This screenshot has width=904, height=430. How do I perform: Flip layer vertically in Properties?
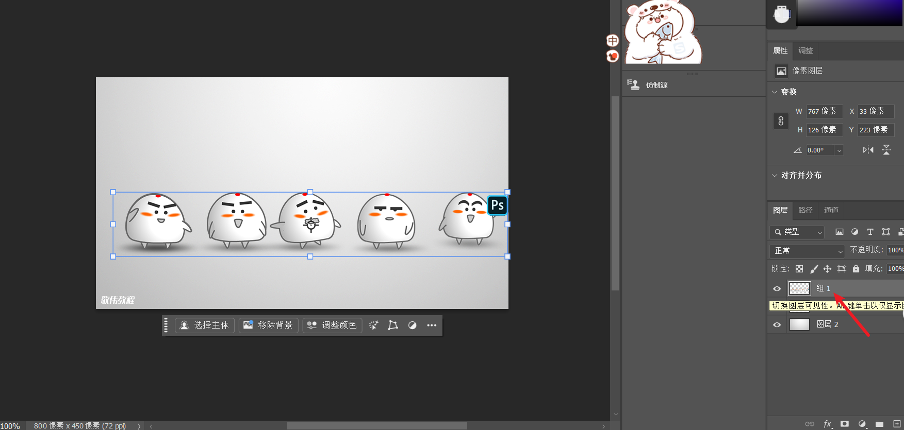[x=886, y=150]
